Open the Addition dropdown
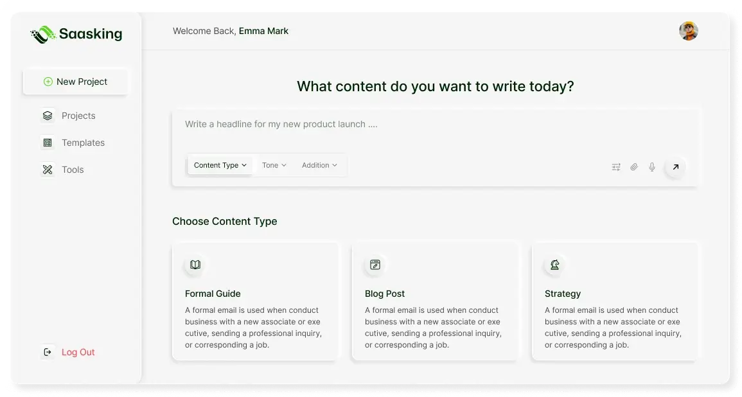 pyautogui.click(x=319, y=165)
